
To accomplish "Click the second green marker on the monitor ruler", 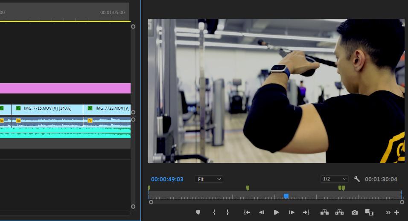I will click(248, 188).
